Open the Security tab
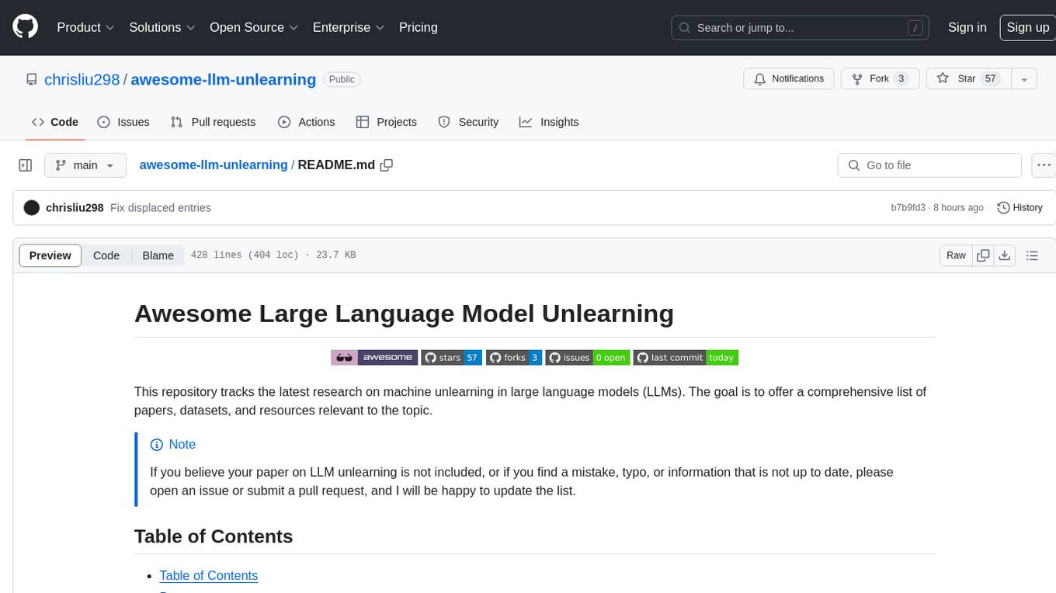The width and height of the screenshot is (1056, 593). coord(468,122)
